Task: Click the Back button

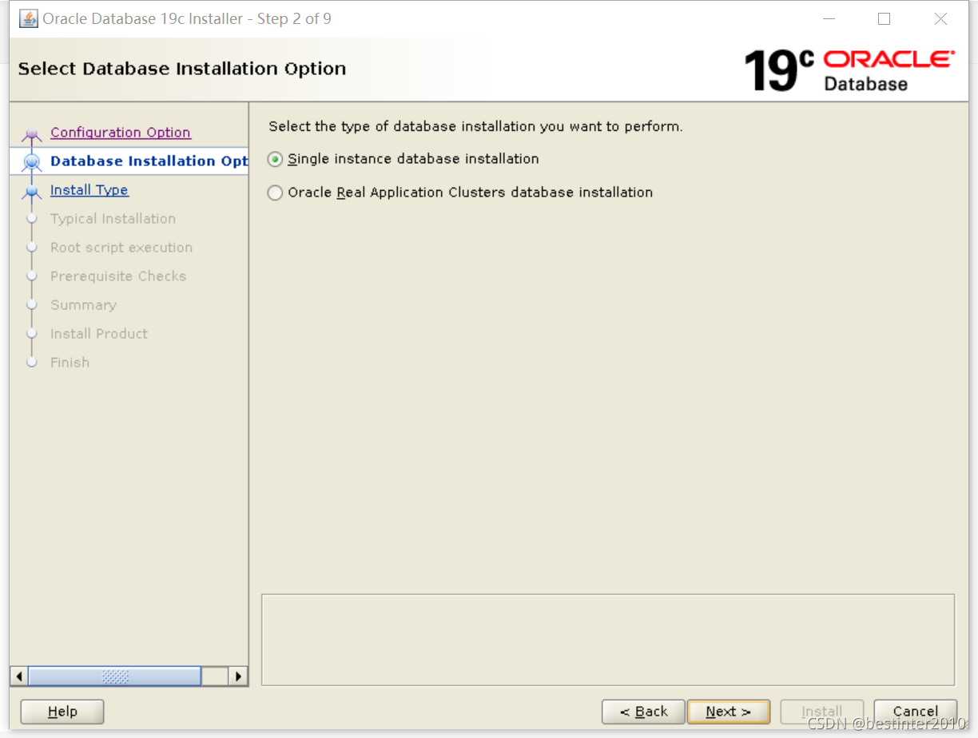Action: 643,711
